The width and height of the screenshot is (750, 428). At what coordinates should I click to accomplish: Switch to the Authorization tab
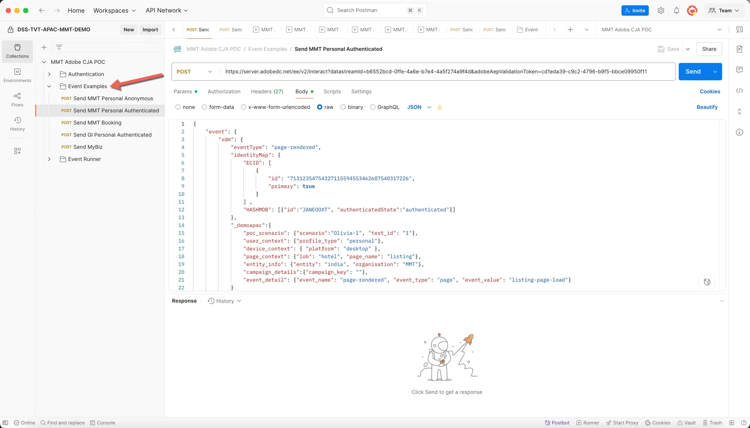(224, 91)
